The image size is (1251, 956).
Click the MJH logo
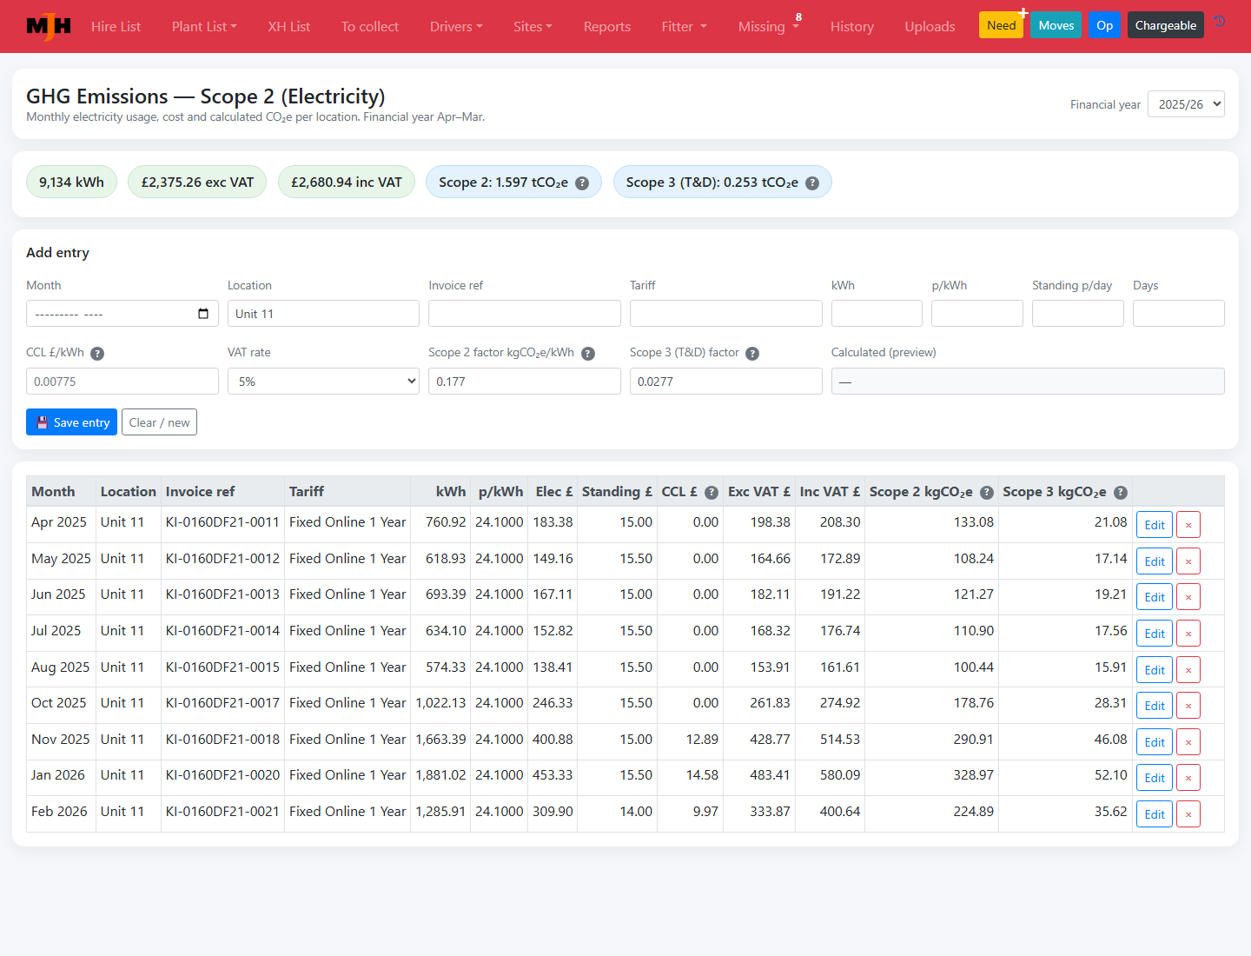point(49,26)
